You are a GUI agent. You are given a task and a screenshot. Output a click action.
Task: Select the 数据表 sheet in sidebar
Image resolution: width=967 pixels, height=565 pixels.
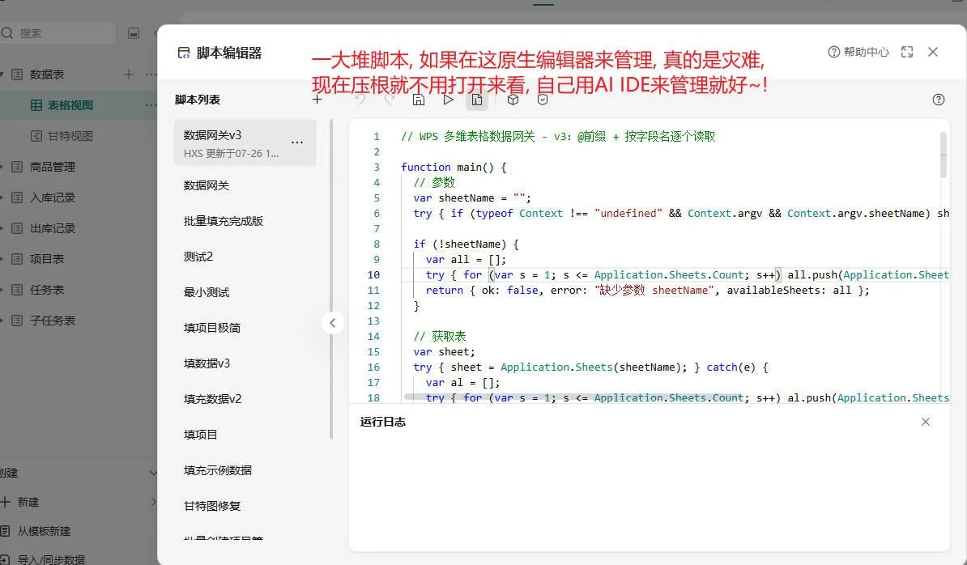pos(46,74)
